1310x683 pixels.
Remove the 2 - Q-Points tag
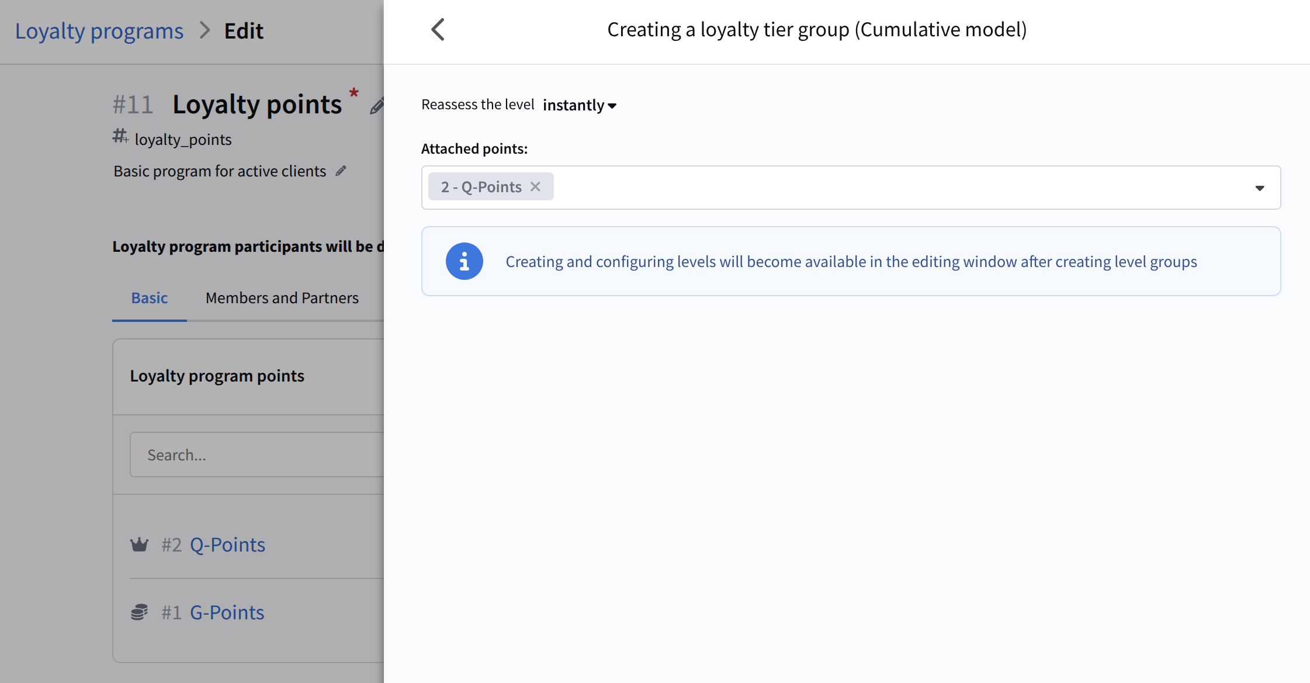coord(535,186)
